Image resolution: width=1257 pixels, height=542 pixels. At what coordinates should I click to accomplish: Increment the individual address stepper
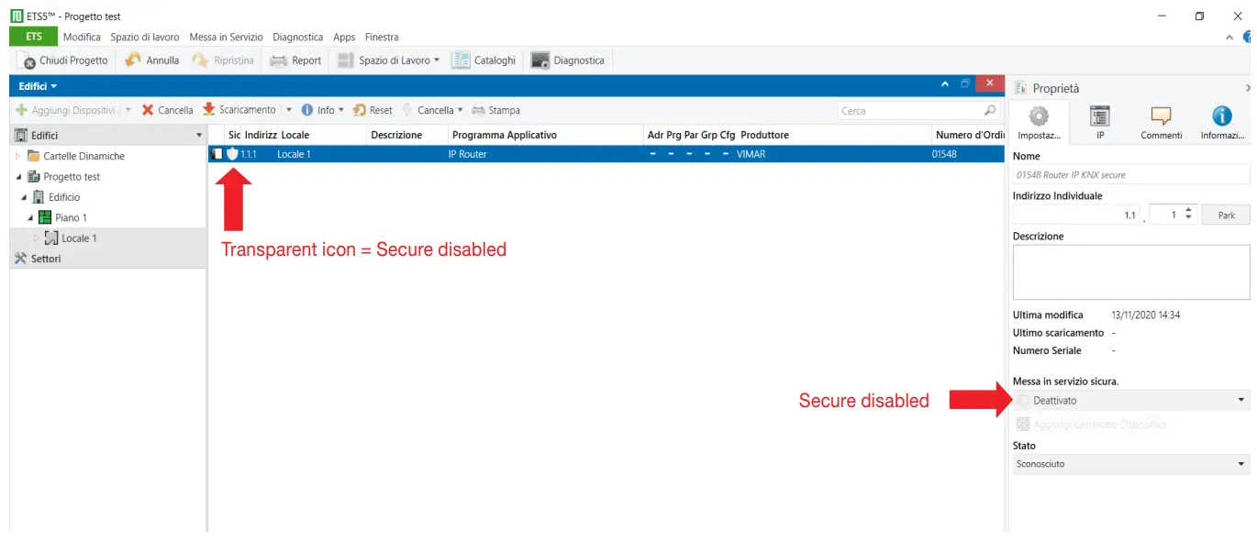1188,211
